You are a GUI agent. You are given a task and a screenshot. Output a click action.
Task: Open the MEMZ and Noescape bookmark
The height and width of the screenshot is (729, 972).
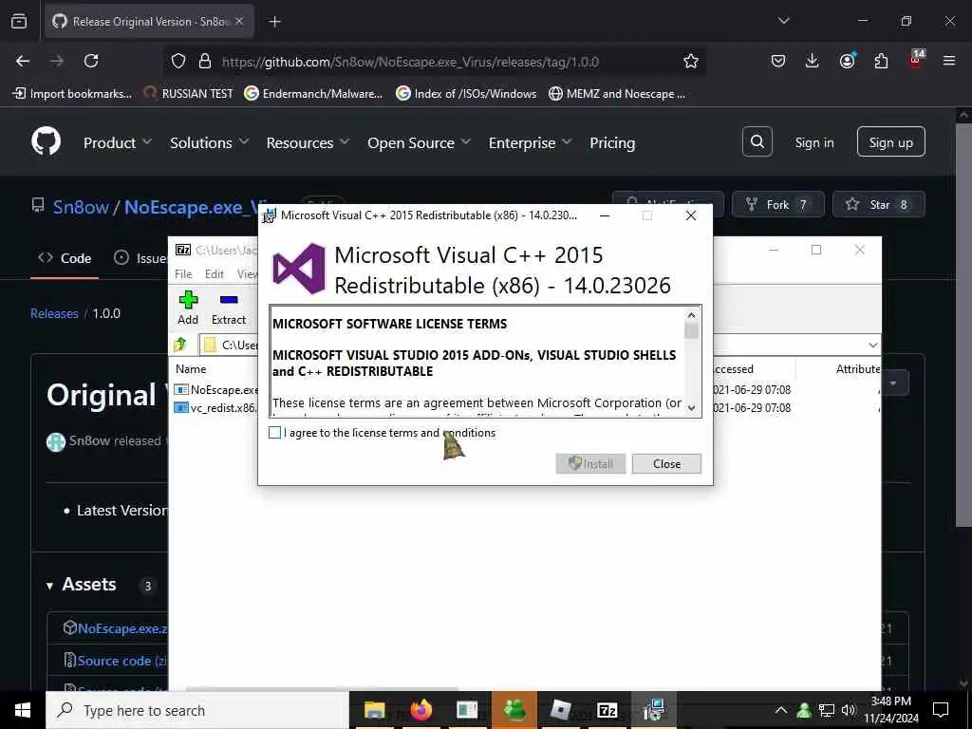tap(617, 94)
